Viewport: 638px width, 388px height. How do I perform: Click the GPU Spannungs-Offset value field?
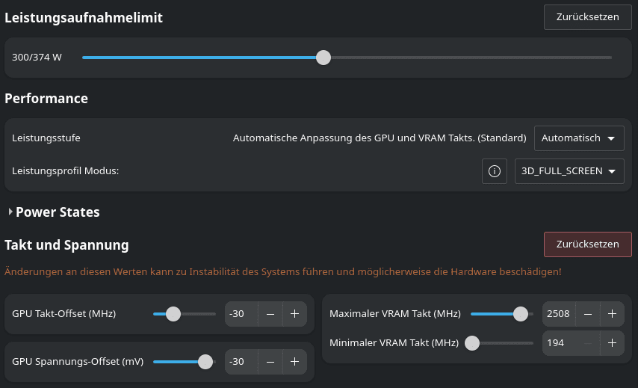pos(241,362)
